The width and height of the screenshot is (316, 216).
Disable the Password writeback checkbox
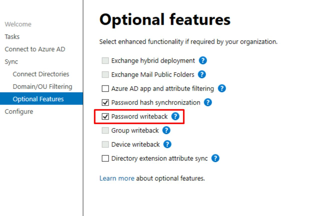coord(105,116)
